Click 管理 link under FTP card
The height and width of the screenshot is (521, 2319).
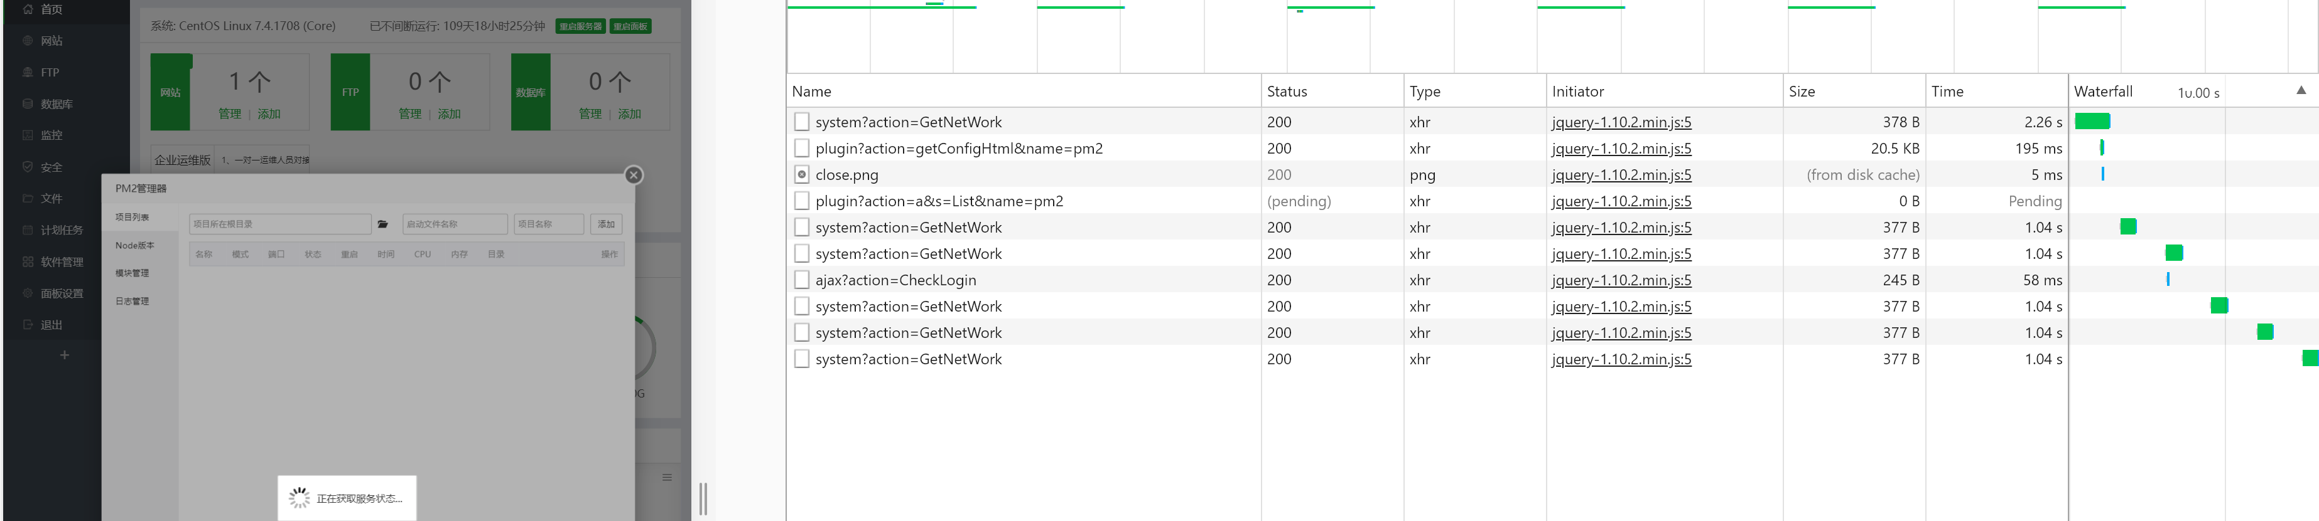pos(409,114)
